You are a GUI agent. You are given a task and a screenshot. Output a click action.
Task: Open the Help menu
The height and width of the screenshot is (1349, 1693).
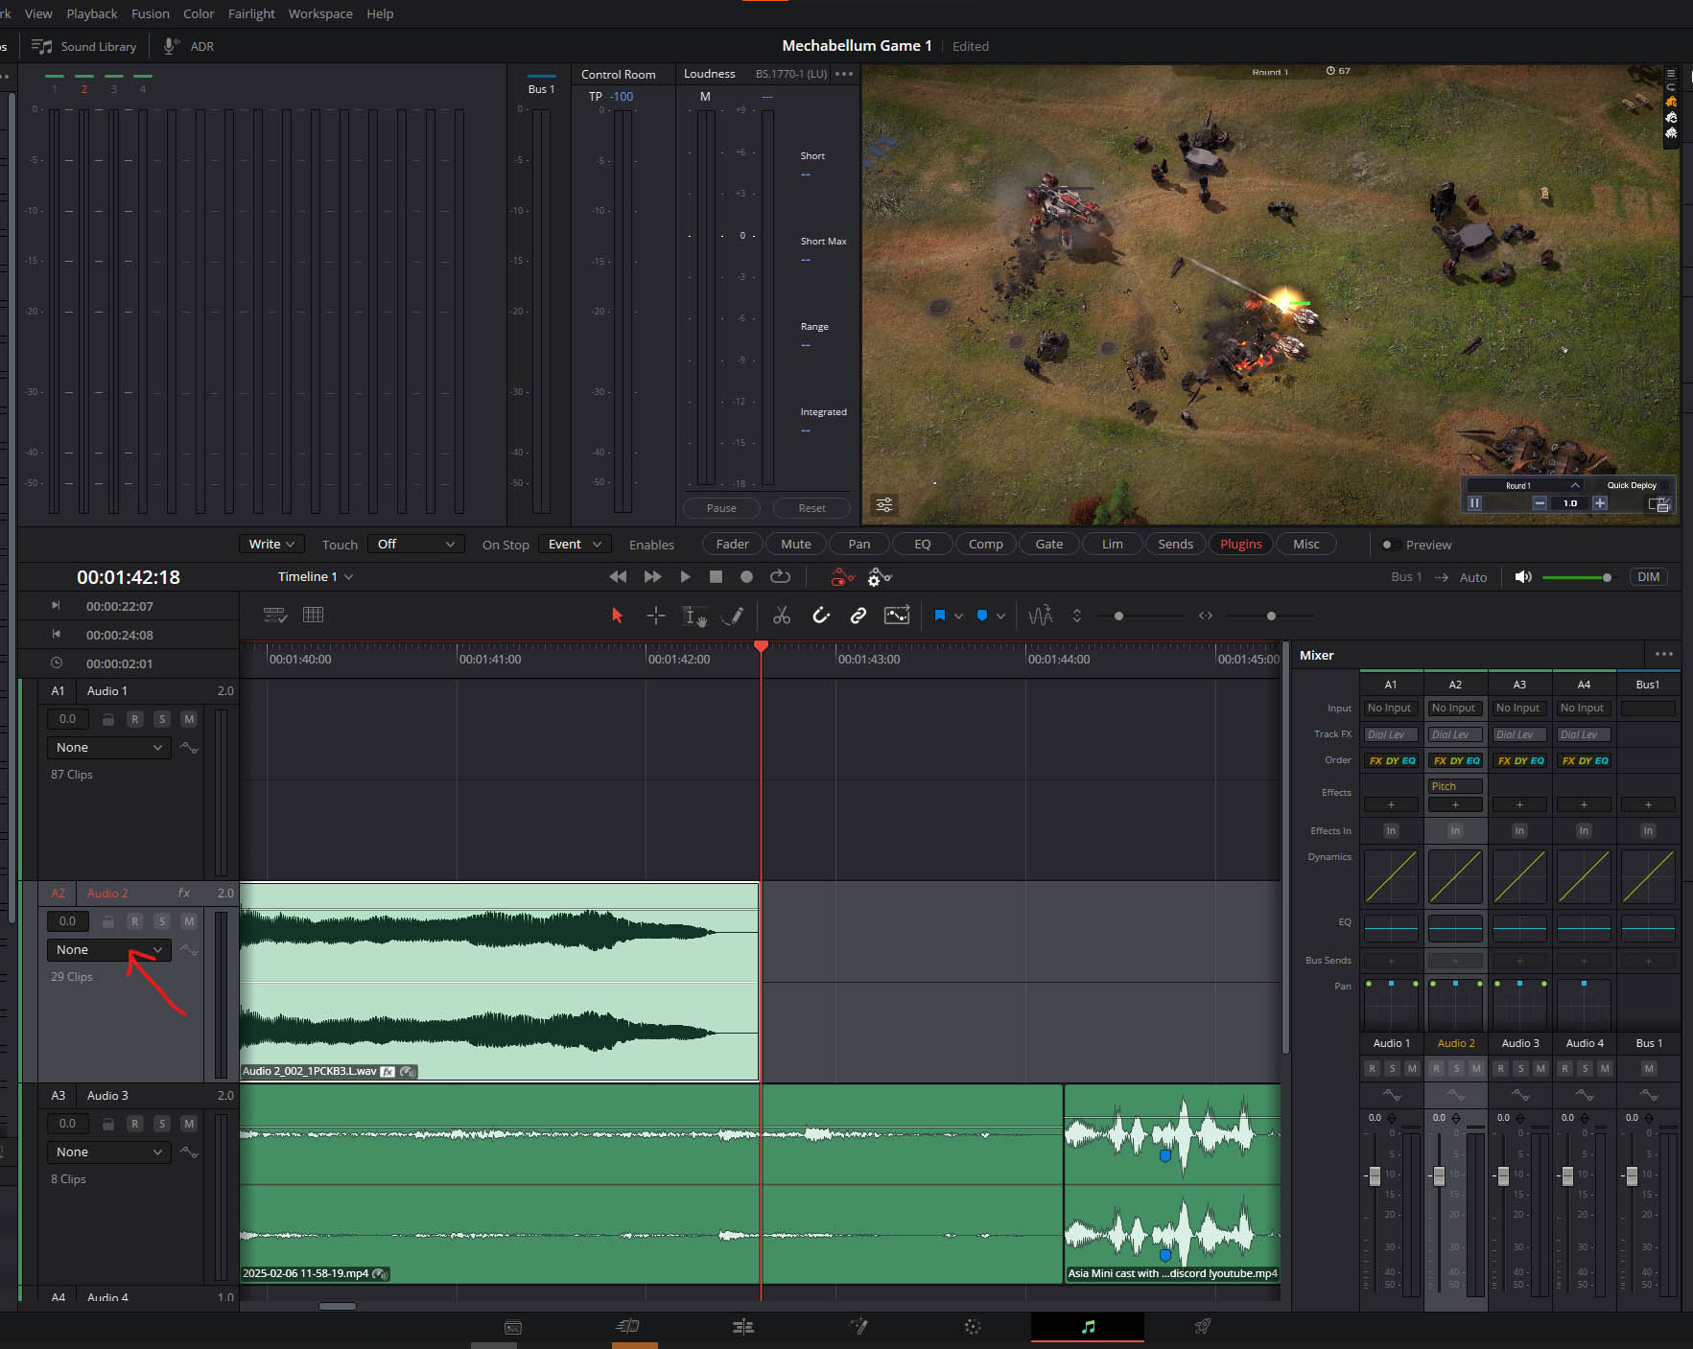(380, 13)
